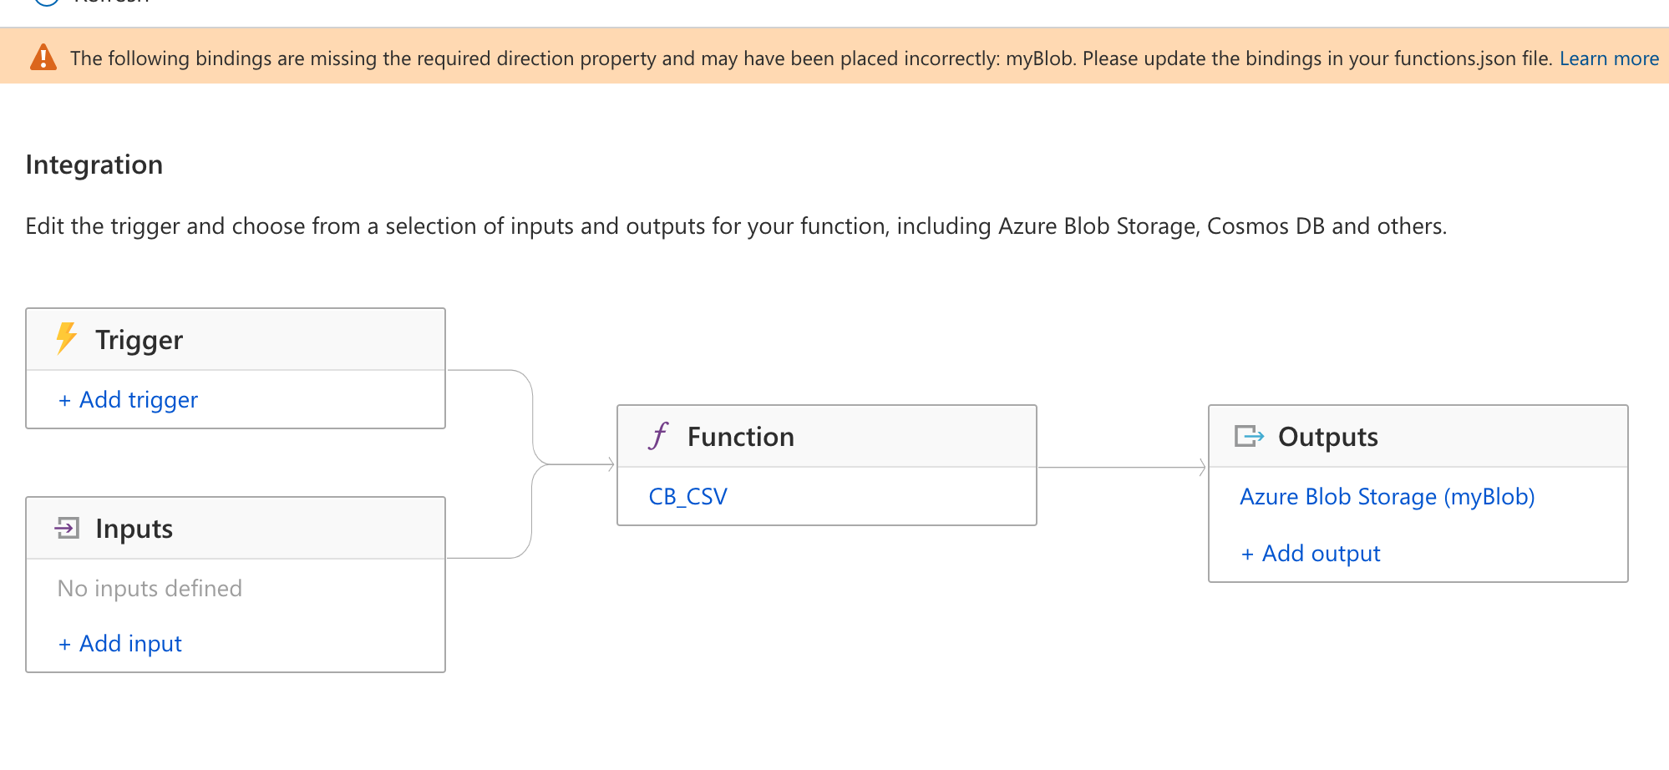1669x770 pixels.
Task: Click the No inputs defined placeholder
Action: click(150, 589)
